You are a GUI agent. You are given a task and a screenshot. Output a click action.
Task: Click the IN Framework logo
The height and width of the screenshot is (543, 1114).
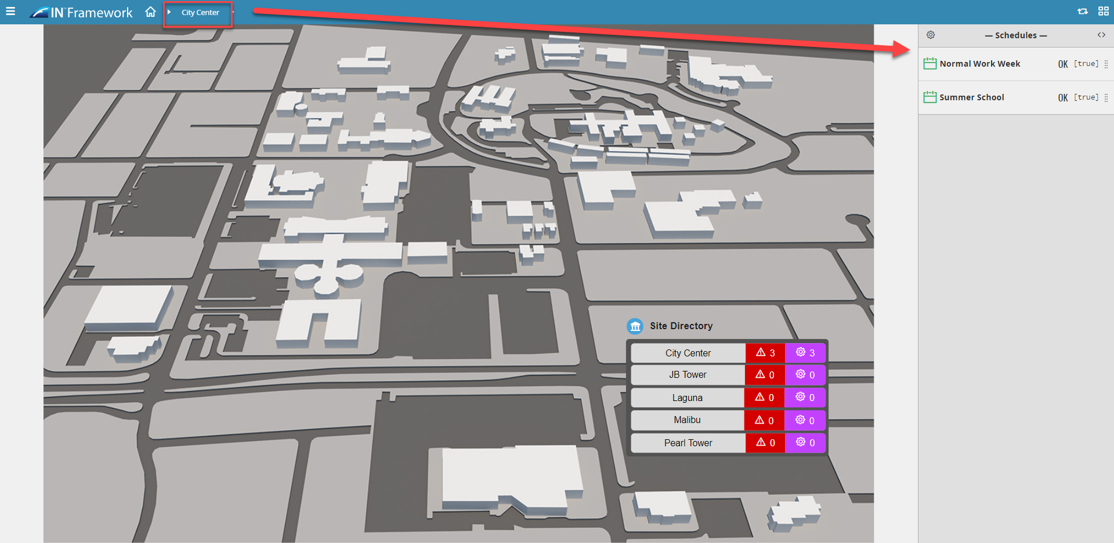[81, 12]
